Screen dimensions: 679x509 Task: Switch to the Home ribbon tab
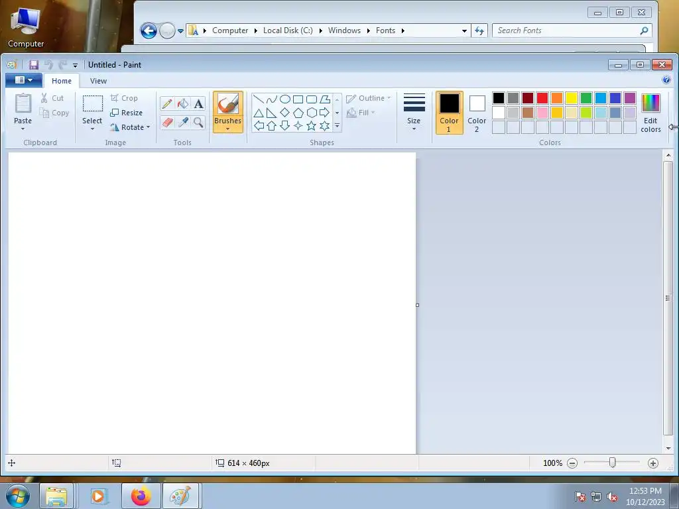[62, 81]
